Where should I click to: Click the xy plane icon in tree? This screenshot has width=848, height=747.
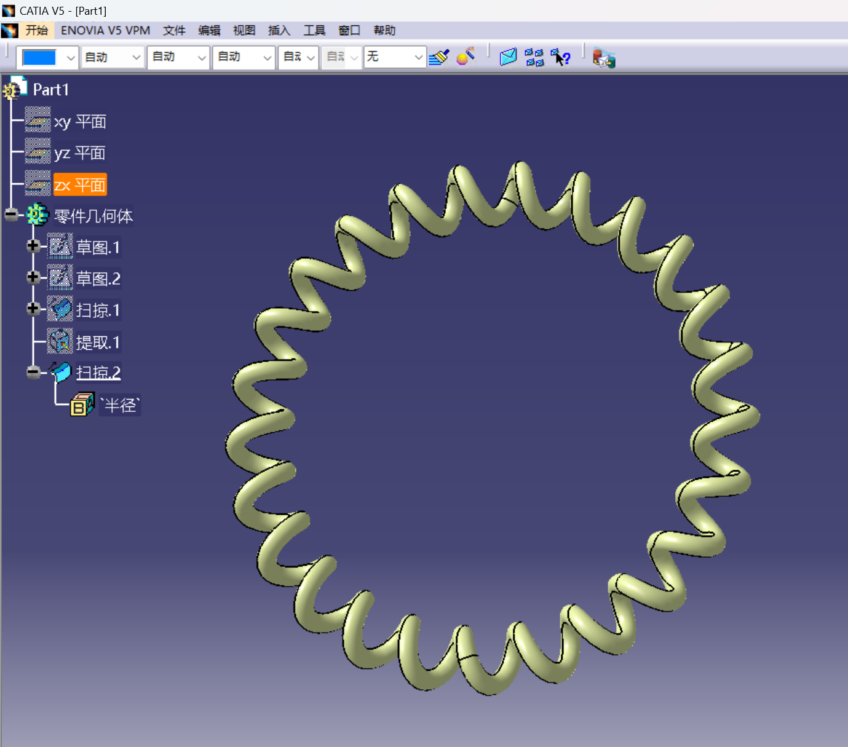38,121
